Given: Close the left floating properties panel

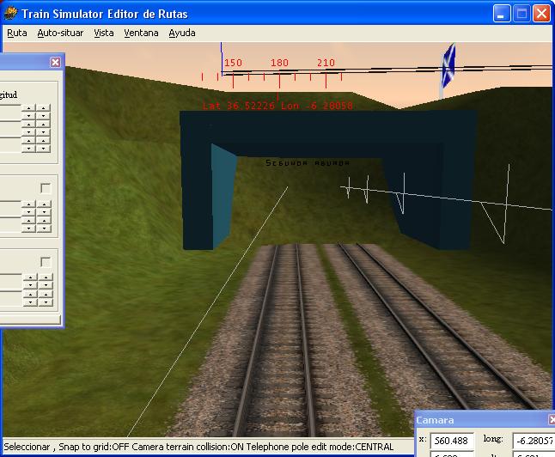Looking at the screenshot, I should coord(55,62).
